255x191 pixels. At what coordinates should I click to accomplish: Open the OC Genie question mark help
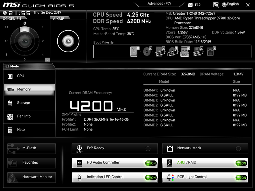pyautogui.click(x=47, y=60)
